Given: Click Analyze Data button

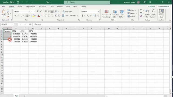Looking at the screenshot, I should coord(161,14).
